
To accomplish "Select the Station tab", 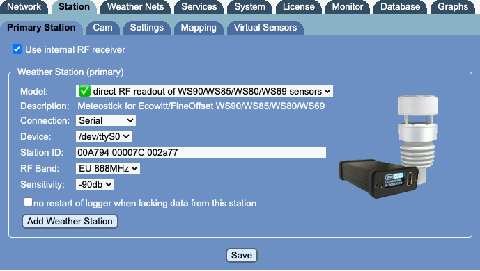I will click(74, 7).
